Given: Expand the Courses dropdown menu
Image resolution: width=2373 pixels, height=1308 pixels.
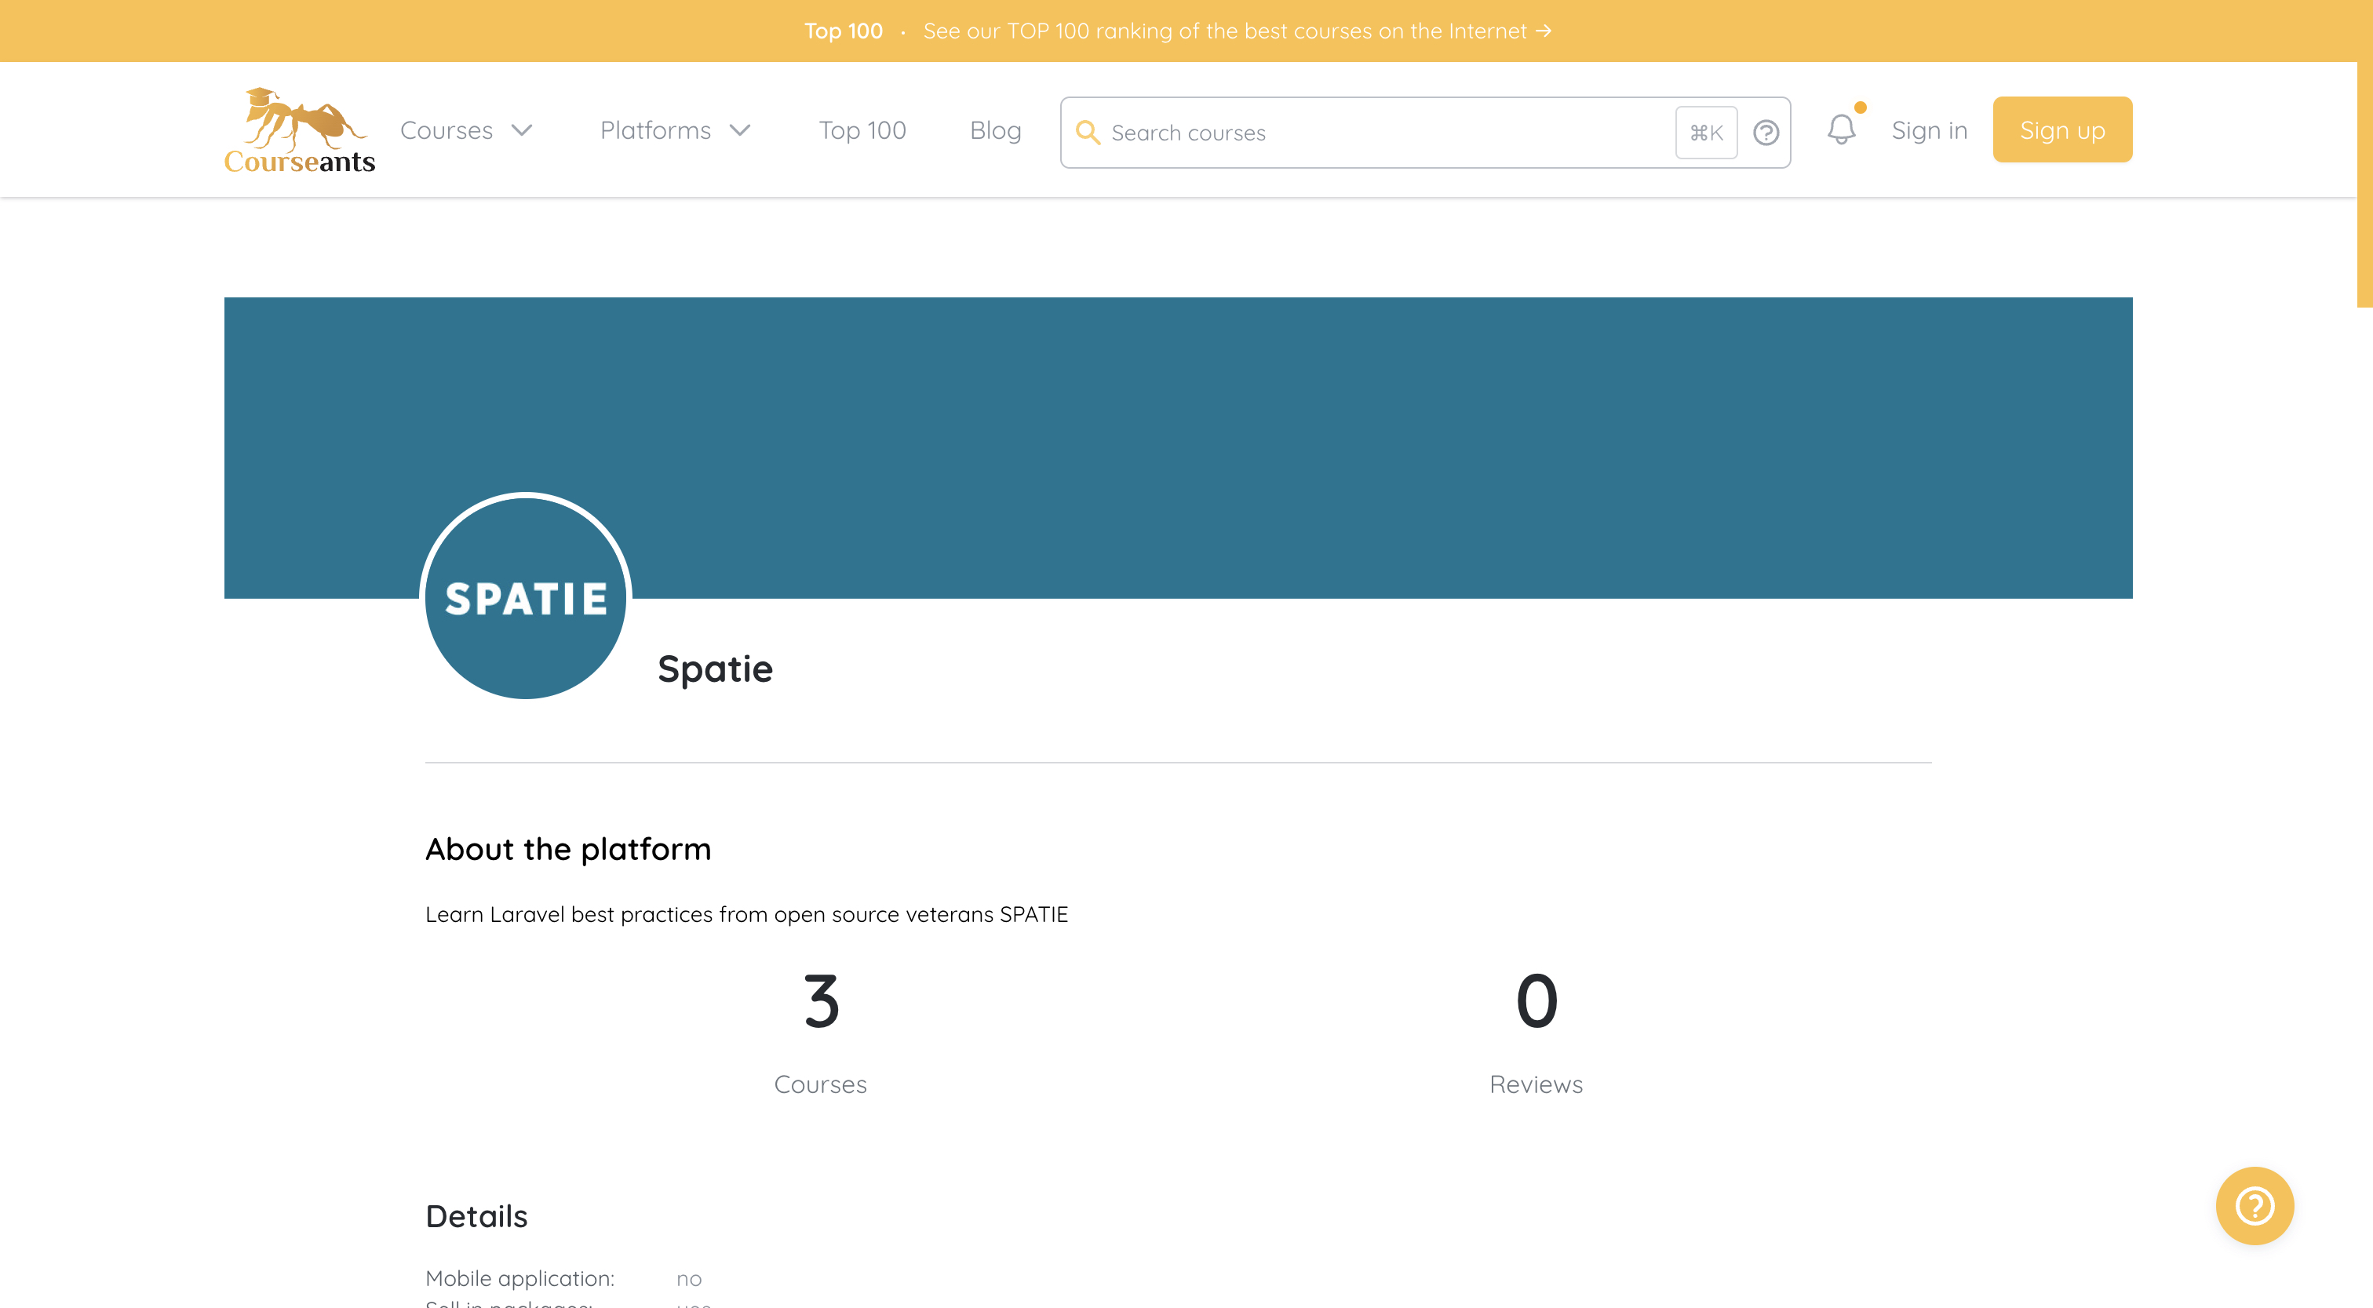Looking at the screenshot, I should click(466, 130).
